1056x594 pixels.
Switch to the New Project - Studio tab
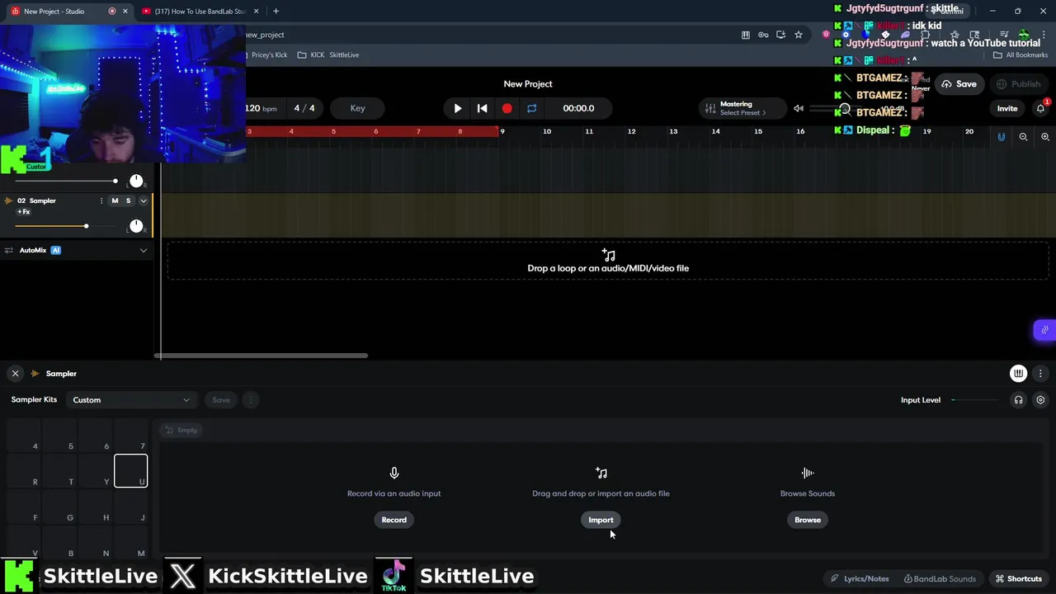click(64, 12)
